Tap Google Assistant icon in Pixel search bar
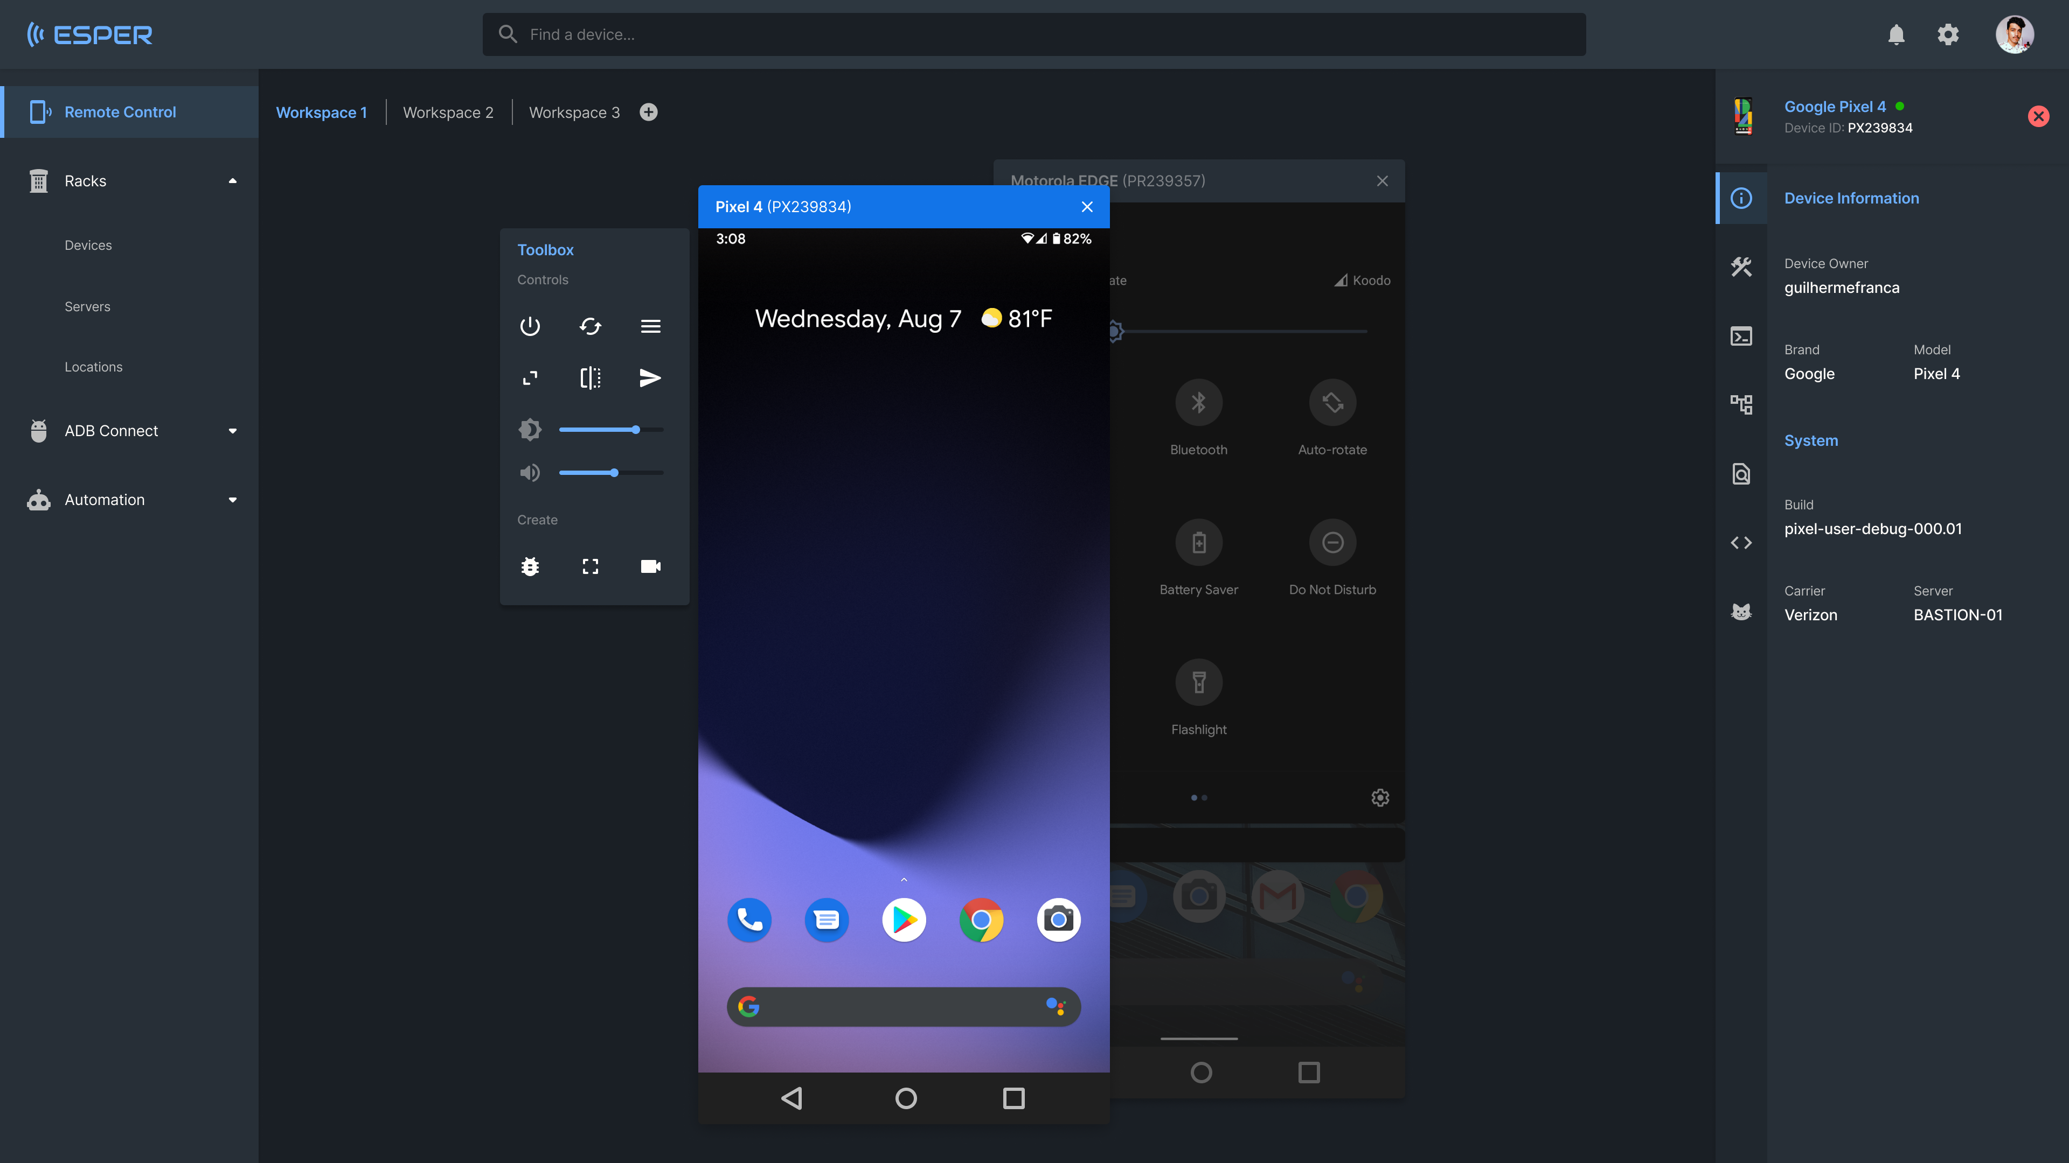 tap(1056, 1006)
